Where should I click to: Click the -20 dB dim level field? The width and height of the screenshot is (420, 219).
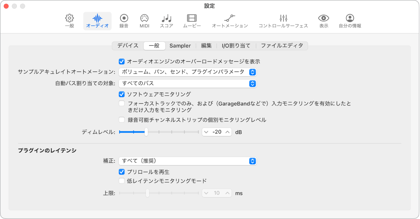click(x=217, y=132)
